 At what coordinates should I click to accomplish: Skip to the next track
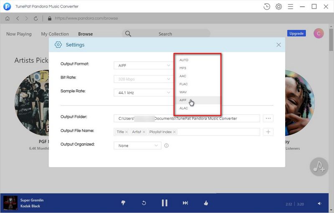(x=185, y=203)
